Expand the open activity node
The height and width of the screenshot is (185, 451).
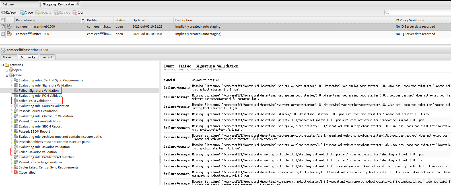[7, 70]
